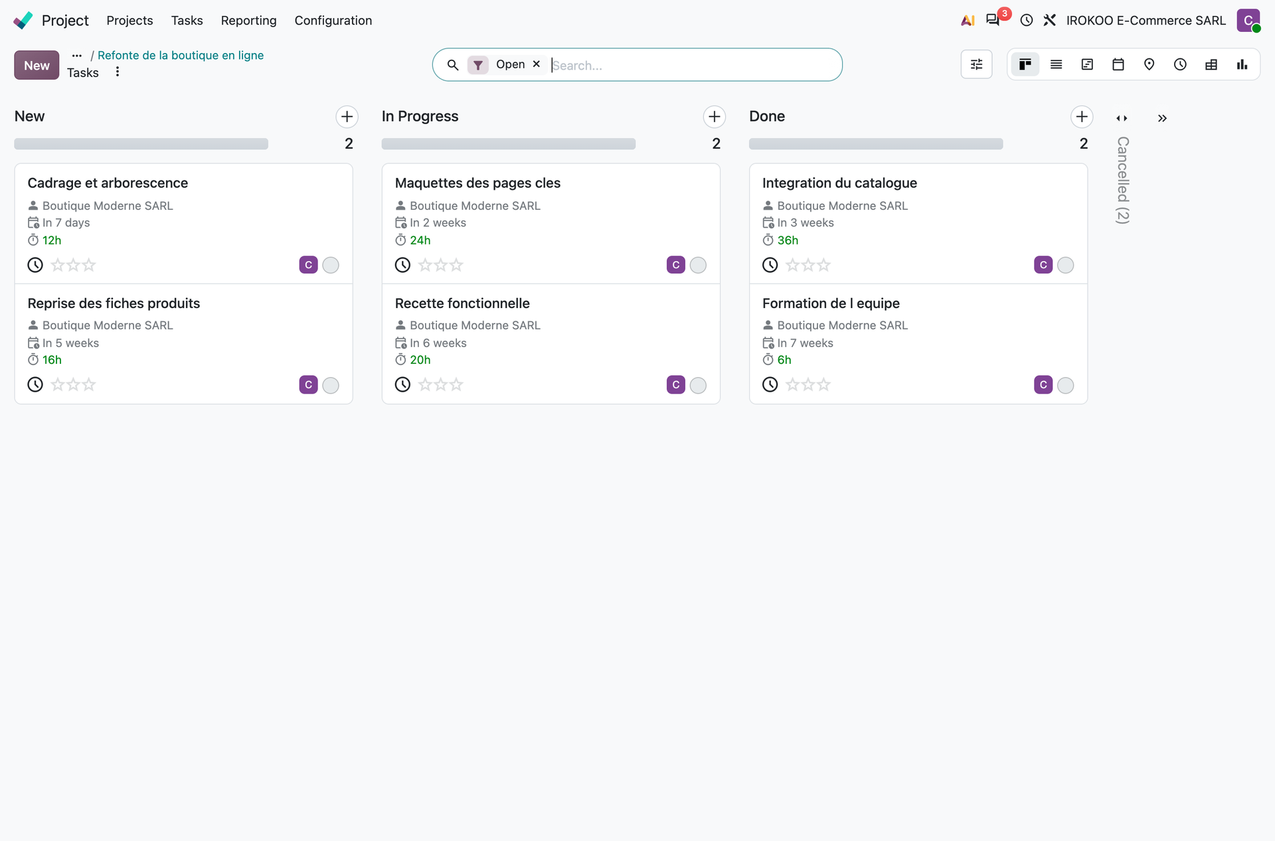Open activities clock in top bar
Screen dimensions: 1275x841
[1027, 21]
